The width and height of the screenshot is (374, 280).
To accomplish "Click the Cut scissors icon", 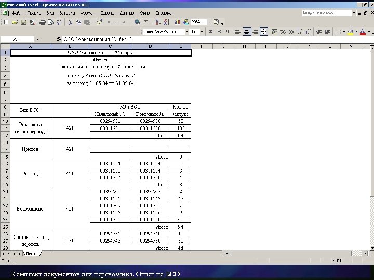I will click(x=70, y=22).
